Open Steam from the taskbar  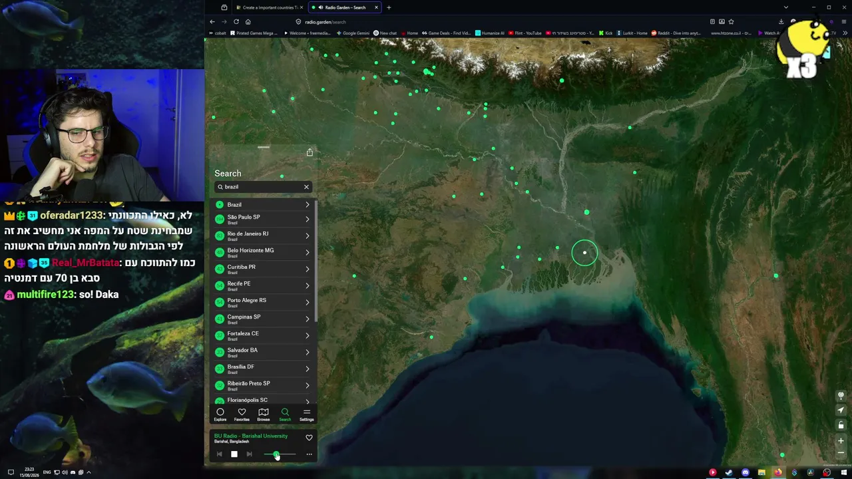coord(729,472)
